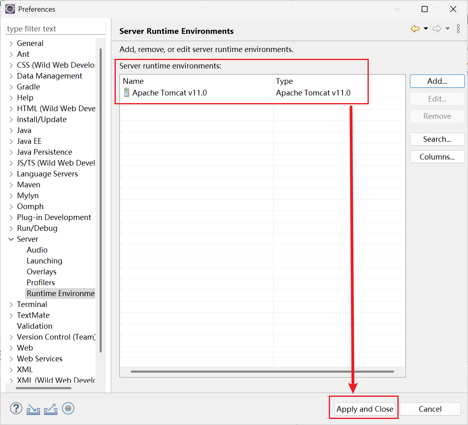Click the Preferences window title icon
Image resolution: width=468 pixels, height=425 pixels.
10,9
